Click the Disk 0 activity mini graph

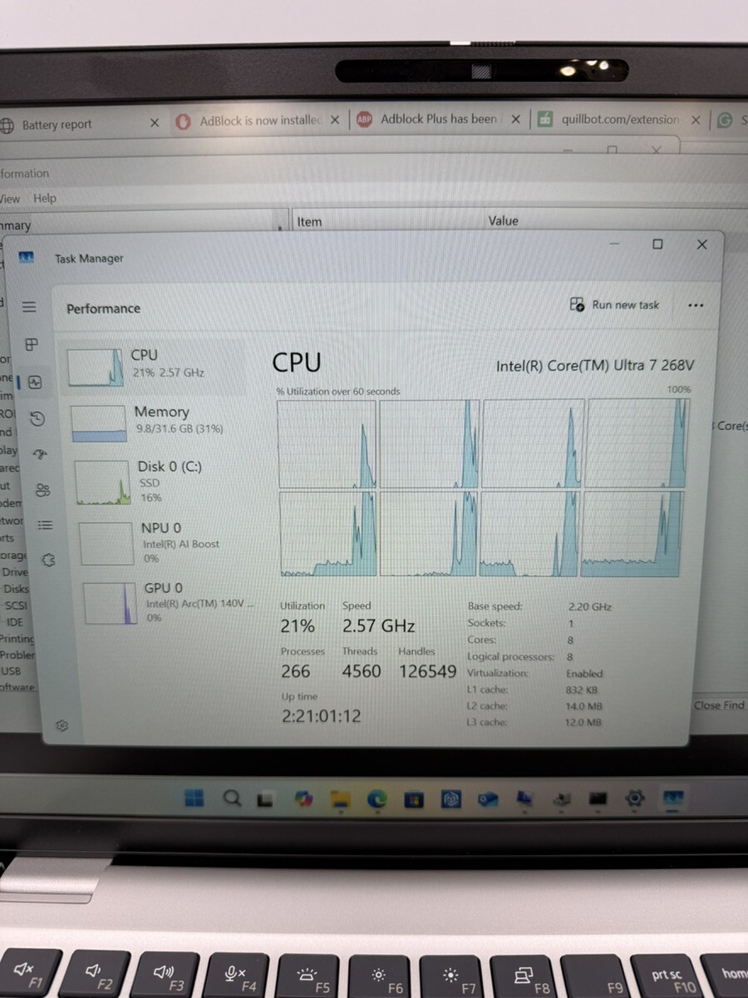tap(103, 483)
